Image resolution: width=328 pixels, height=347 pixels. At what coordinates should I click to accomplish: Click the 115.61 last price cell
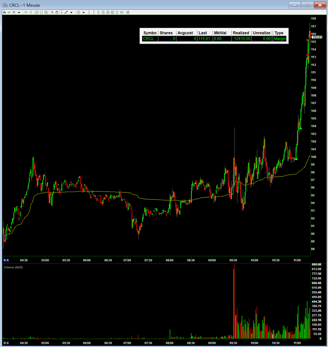[x=204, y=38]
